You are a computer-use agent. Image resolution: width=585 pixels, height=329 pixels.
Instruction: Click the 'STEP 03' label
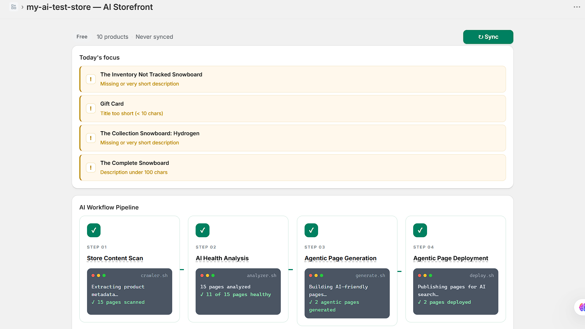315,247
